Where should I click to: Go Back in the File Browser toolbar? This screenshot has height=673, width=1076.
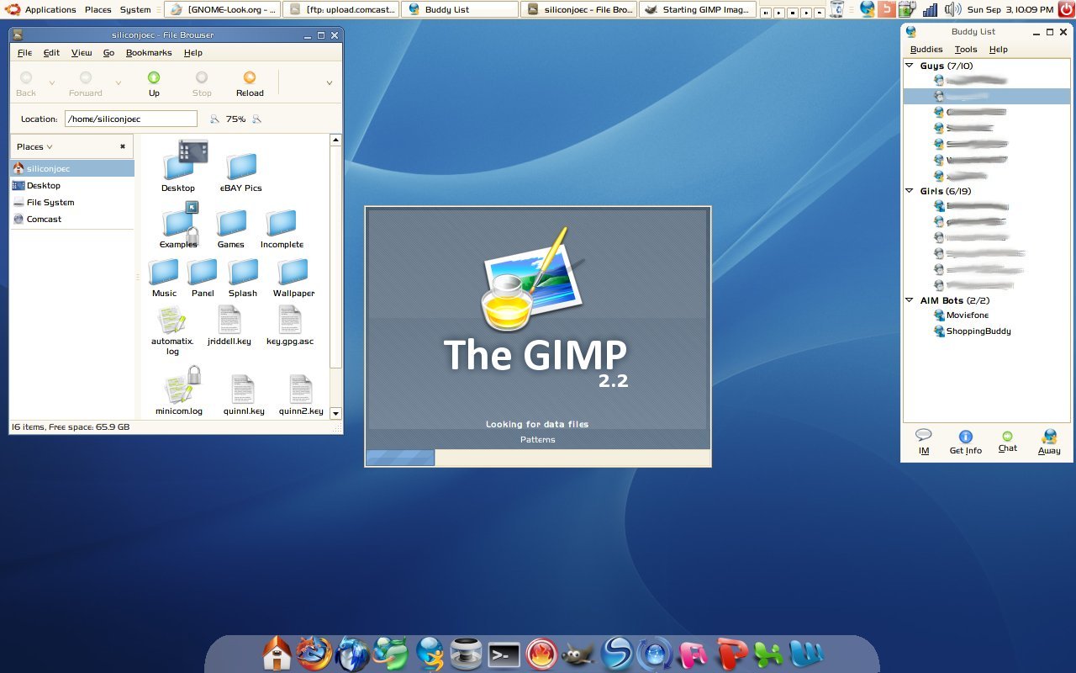tap(26, 83)
